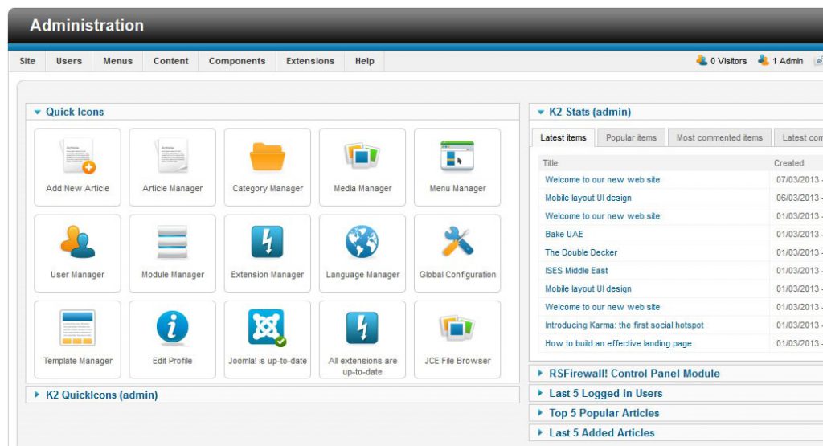Screen dimensions: 823x446
Task: Open Extension Manager lightning icon
Action: [267, 253]
